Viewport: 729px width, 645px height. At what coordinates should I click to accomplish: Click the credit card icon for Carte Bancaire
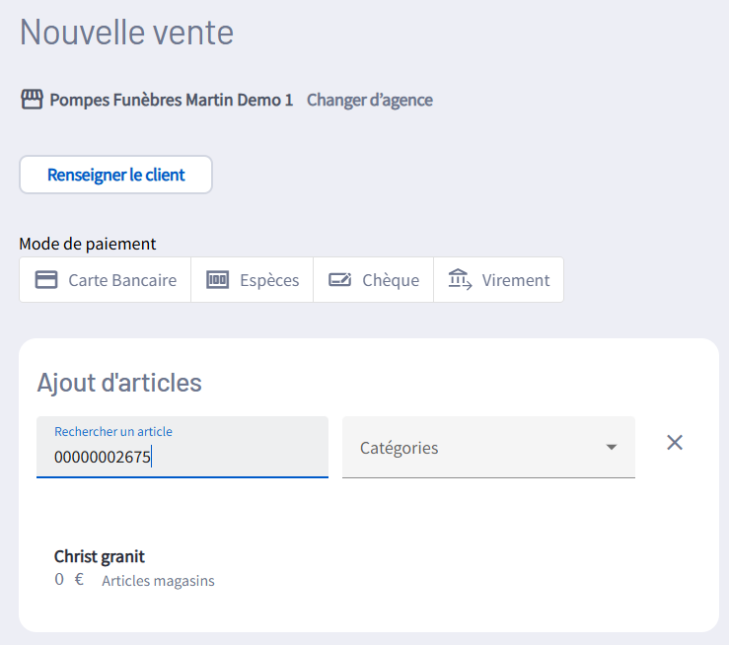pos(46,280)
